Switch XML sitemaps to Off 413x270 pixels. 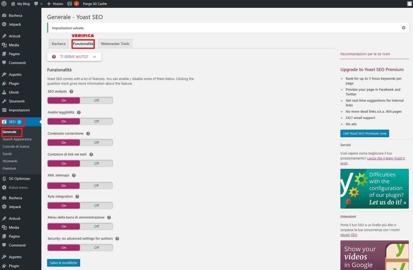click(96, 186)
